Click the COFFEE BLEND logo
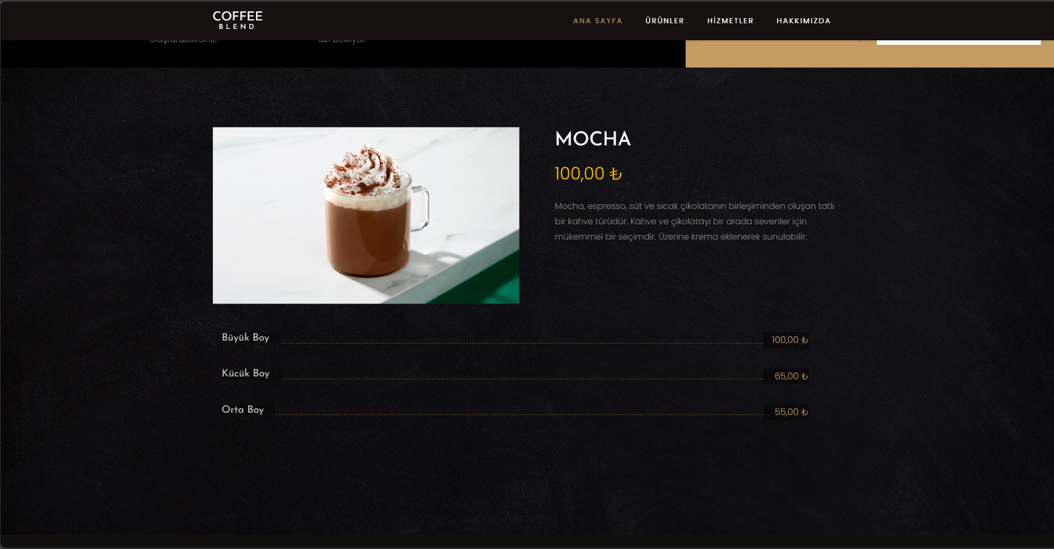 pos(237,20)
